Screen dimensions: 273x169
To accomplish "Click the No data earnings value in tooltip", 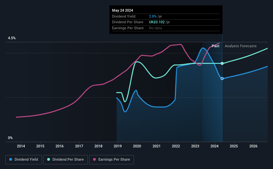I will tap(155, 28).
